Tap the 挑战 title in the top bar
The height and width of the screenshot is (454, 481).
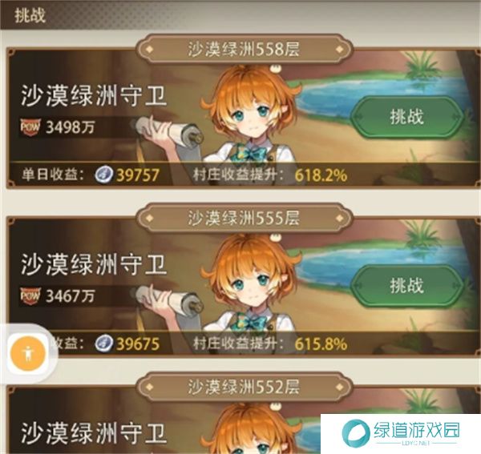coord(30,15)
